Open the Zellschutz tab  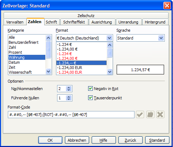coord(86,16)
